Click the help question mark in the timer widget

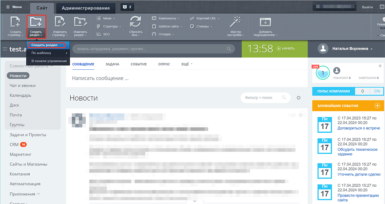click(380, 66)
